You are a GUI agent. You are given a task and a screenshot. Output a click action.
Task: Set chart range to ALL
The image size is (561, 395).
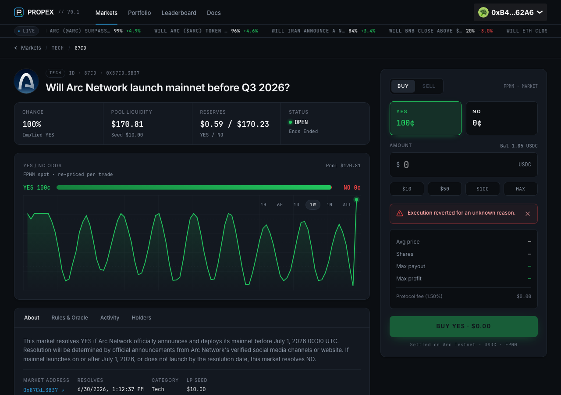[x=347, y=205]
